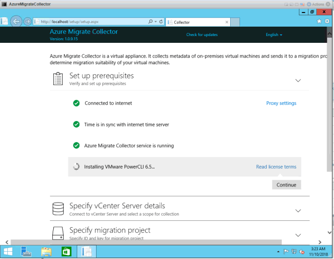Click the localhost address bar
Screen dimensions: 334x259
click(89, 22)
